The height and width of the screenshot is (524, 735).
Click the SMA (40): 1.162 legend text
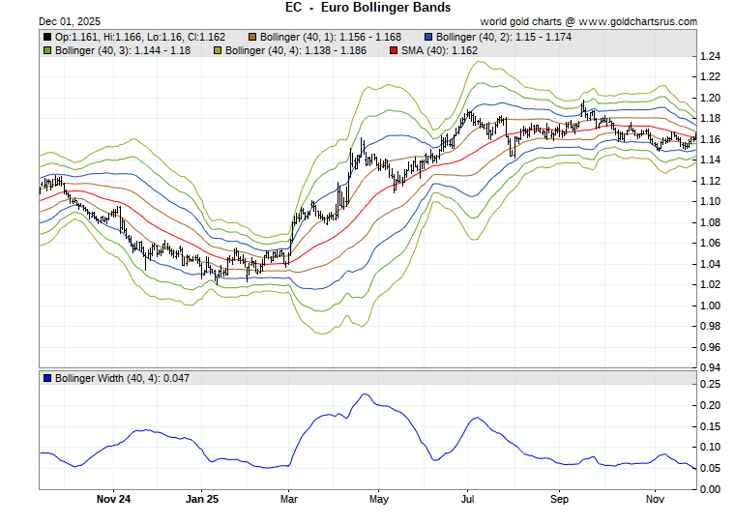click(x=433, y=49)
